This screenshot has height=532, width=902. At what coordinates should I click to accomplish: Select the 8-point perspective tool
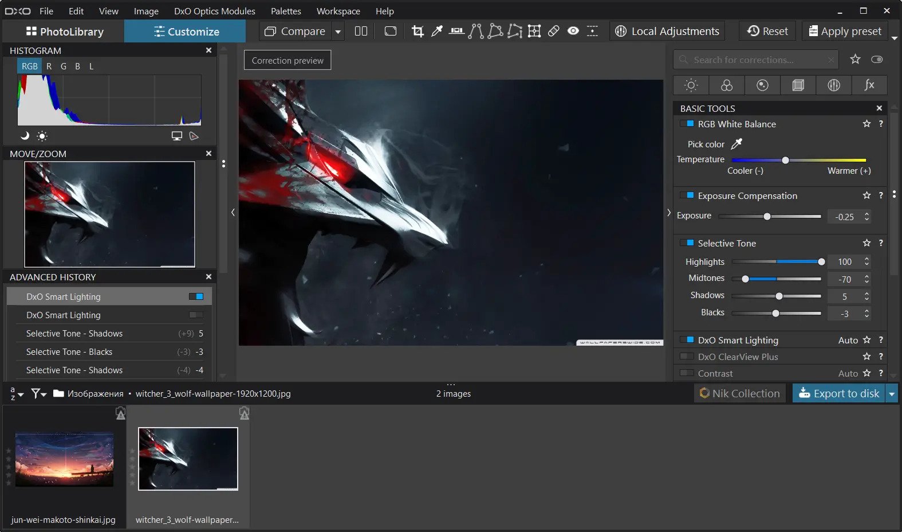515,31
